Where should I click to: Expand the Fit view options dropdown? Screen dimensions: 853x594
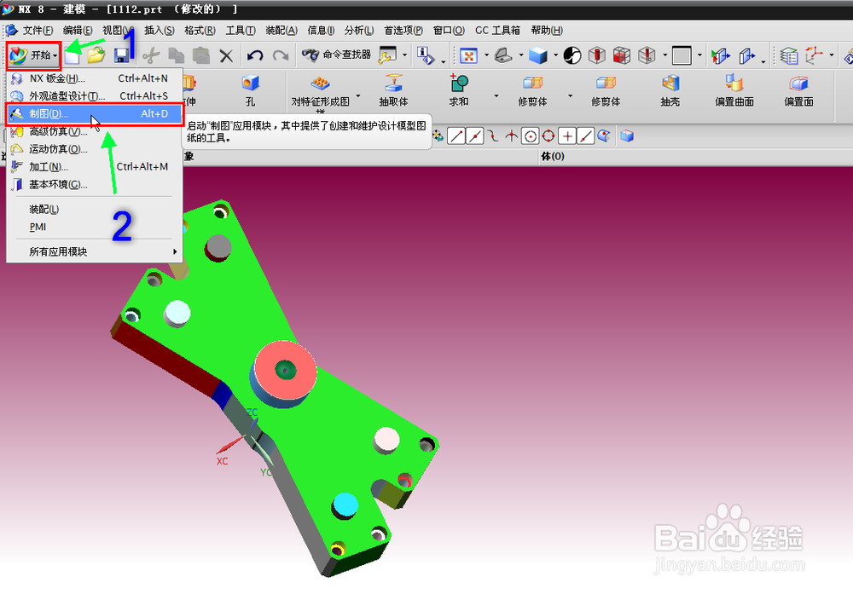tap(486, 55)
